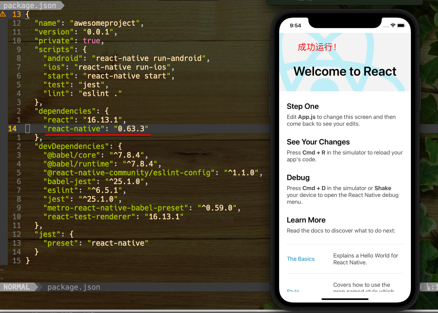The image size is (438, 313).
Task: Click the "react-native" dependency key
Action: [x=74, y=129]
